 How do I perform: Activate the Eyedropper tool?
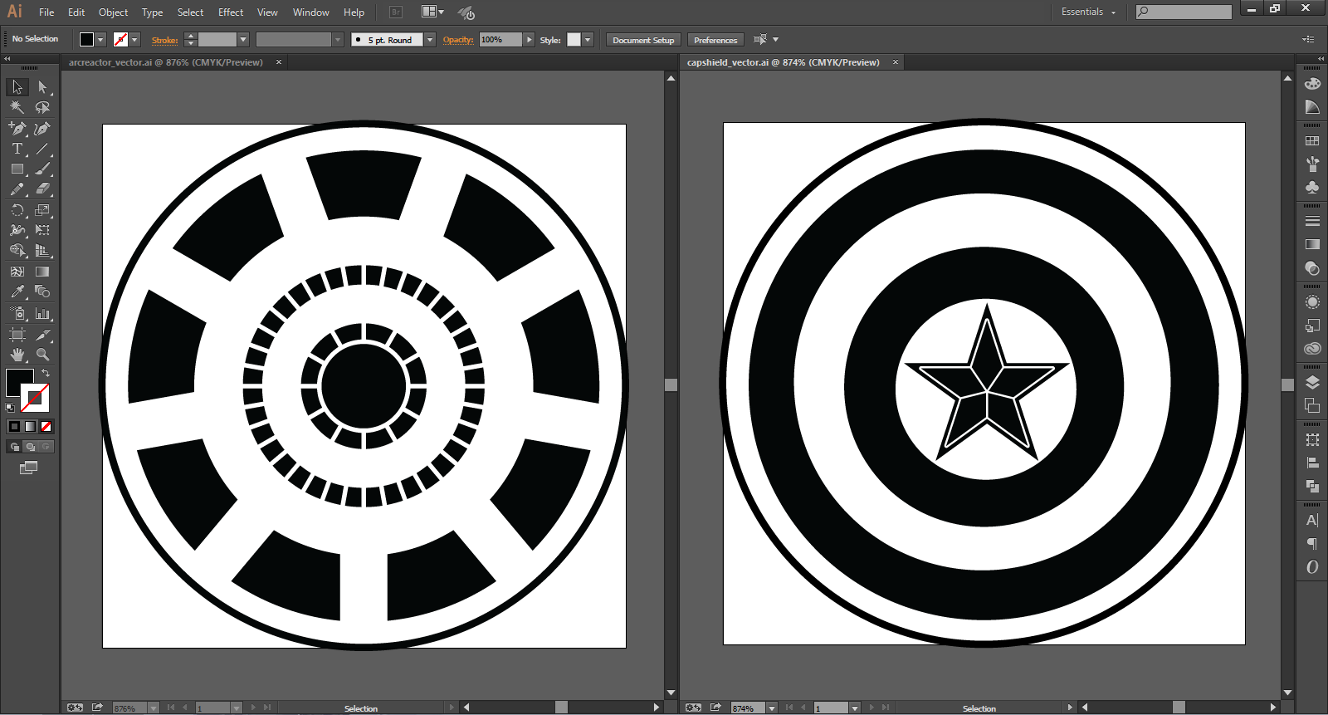tap(17, 291)
